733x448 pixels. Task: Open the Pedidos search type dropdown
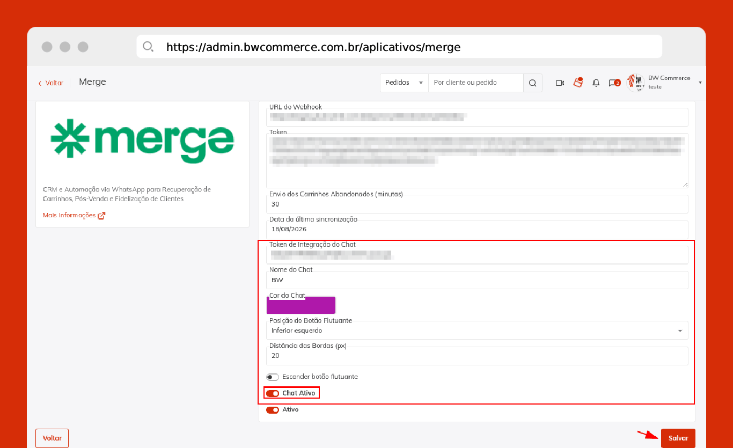[x=404, y=83]
